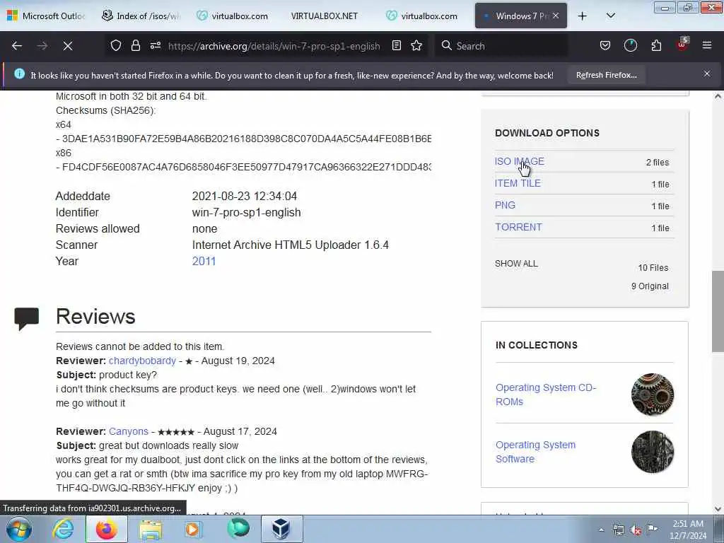
Task: Download the TORRENT file
Action: pos(518,227)
